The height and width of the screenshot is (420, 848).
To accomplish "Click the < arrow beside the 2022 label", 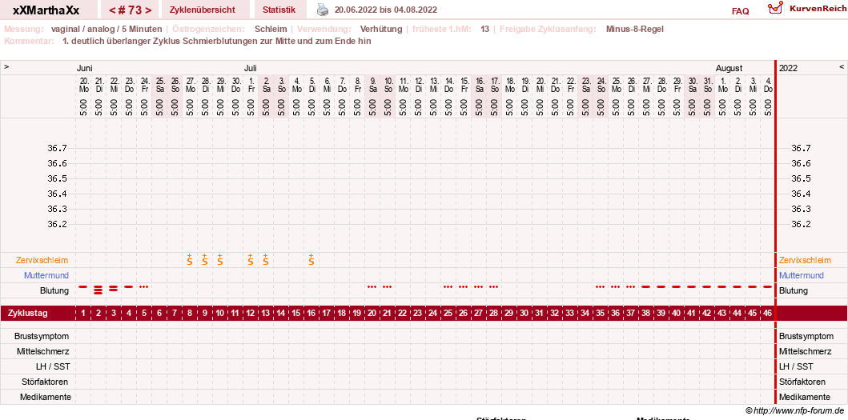I will click(842, 67).
